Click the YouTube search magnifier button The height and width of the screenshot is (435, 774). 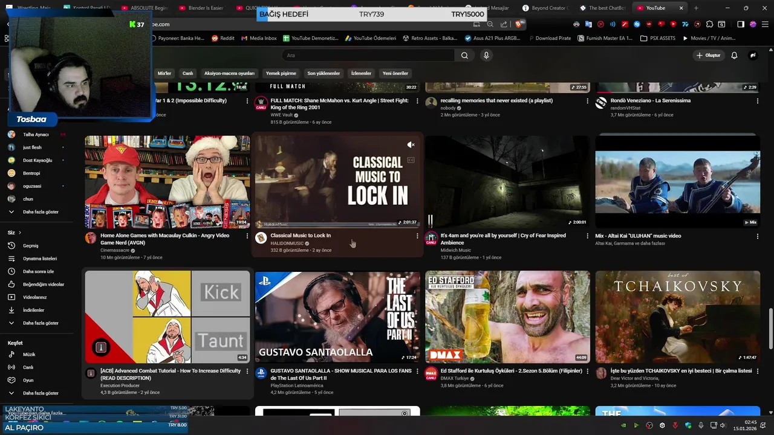(464, 55)
